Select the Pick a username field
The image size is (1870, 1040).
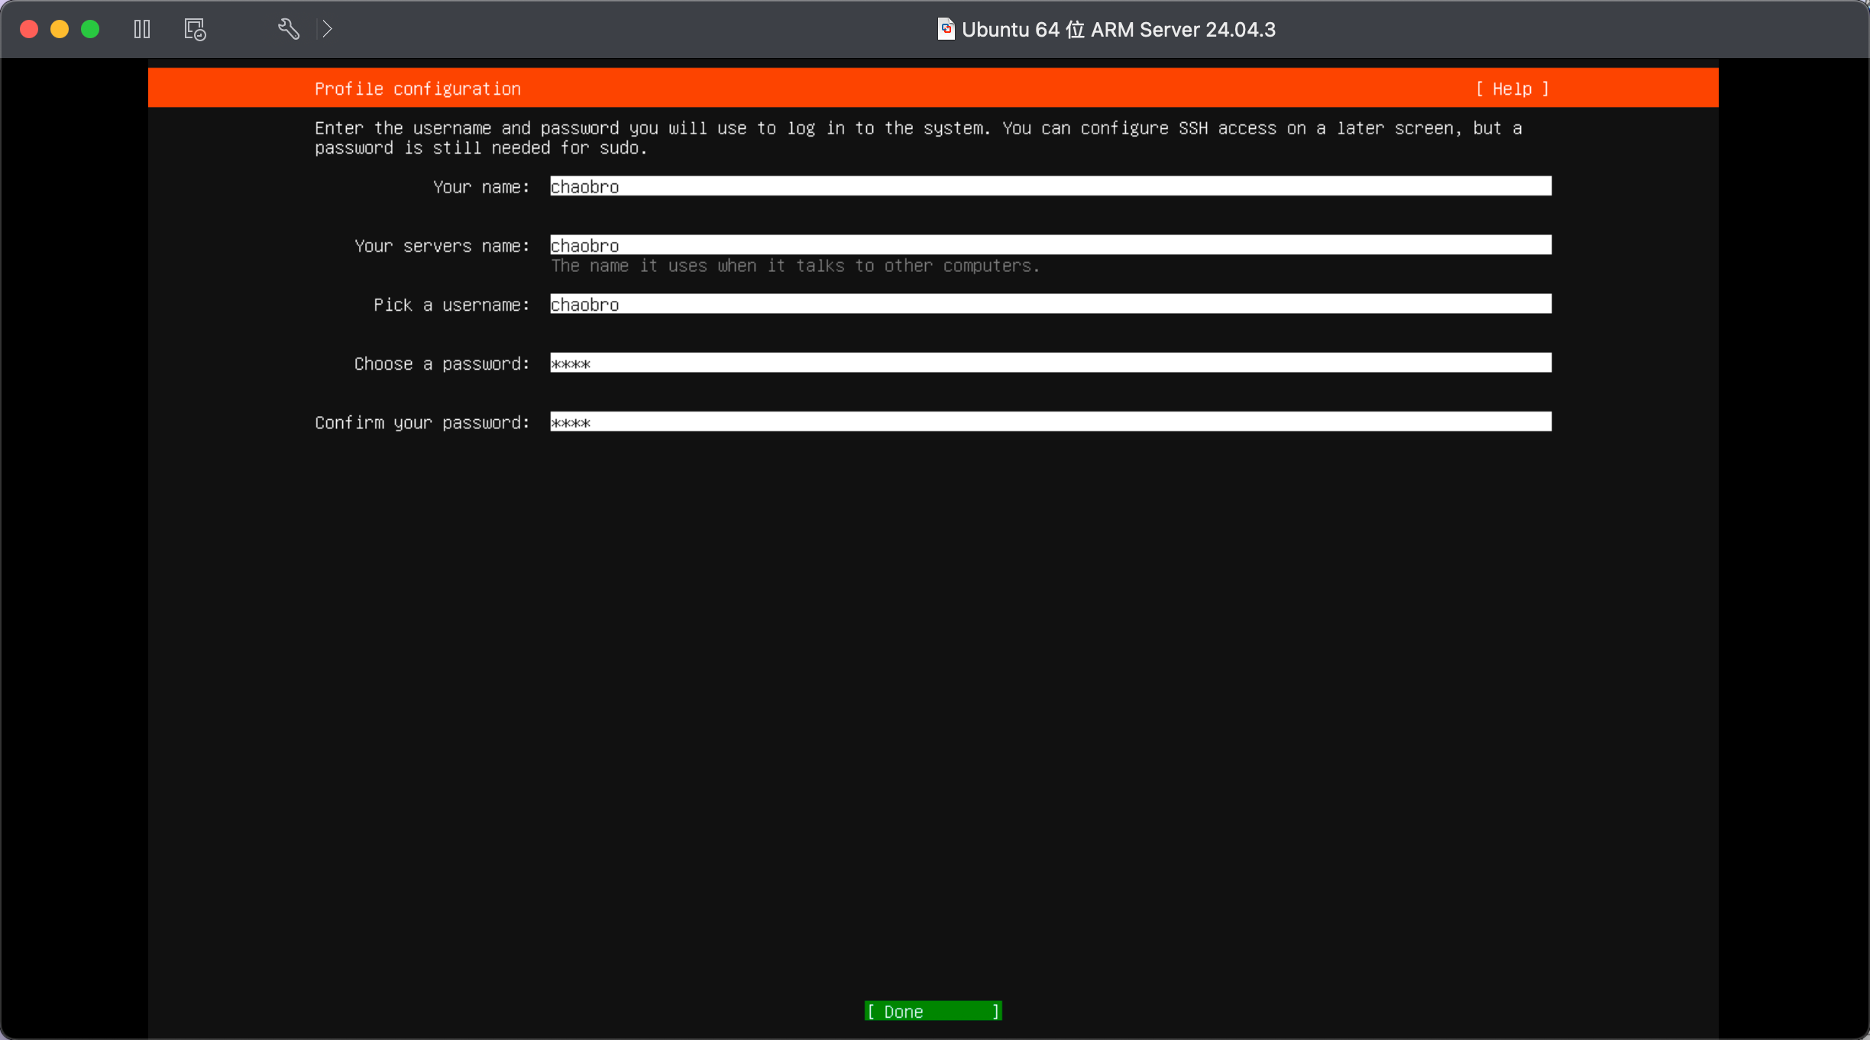click(x=1050, y=304)
